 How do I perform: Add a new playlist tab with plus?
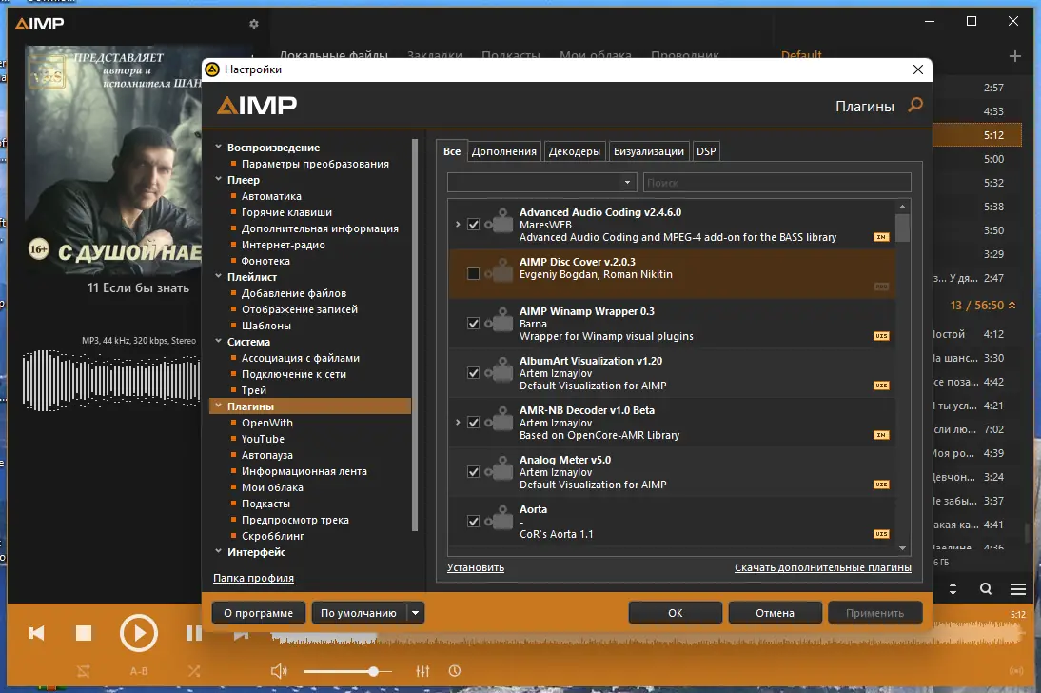point(1015,56)
